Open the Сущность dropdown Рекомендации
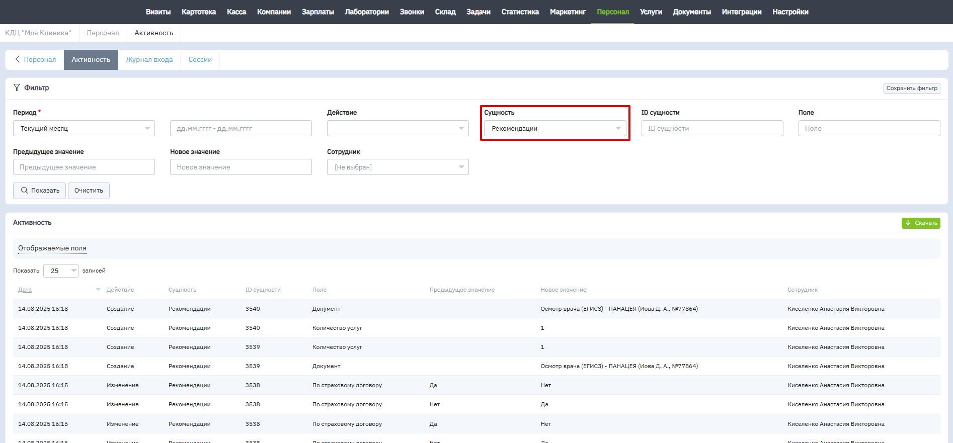The height and width of the screenshot is (443, 953). click(555, 128)
